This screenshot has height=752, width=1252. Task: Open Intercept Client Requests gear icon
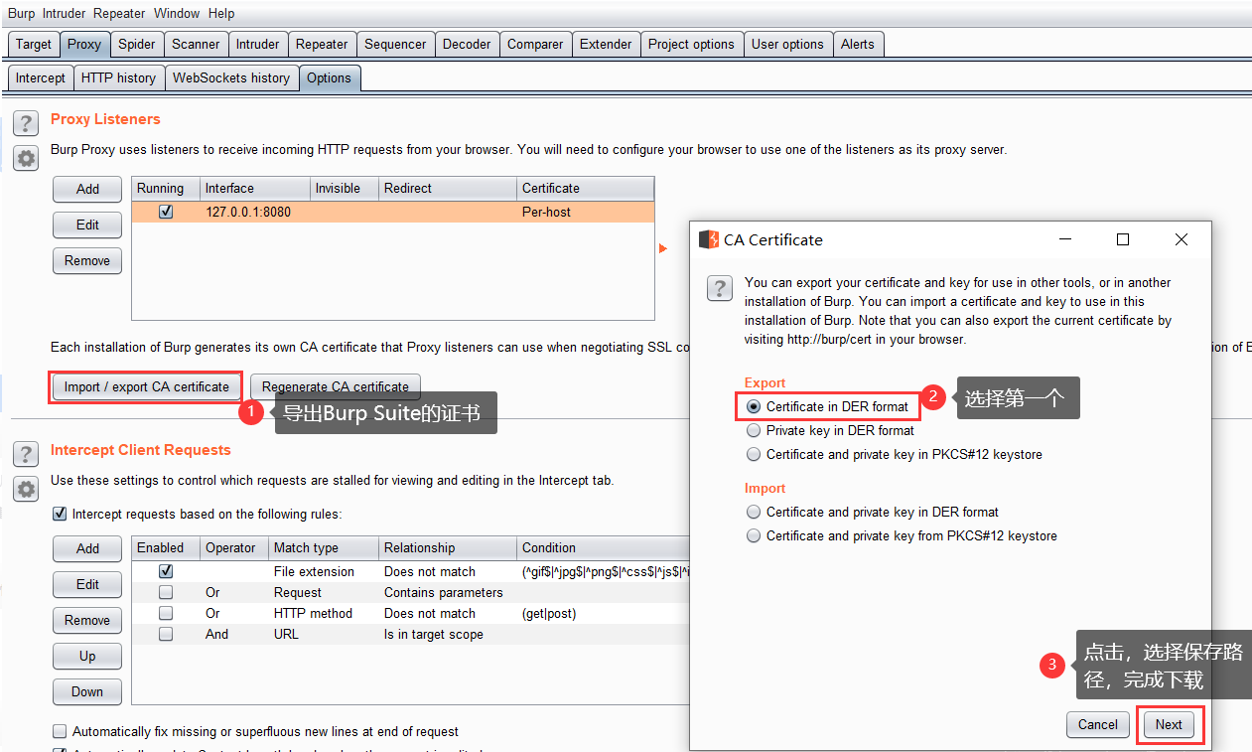(26, 489)
